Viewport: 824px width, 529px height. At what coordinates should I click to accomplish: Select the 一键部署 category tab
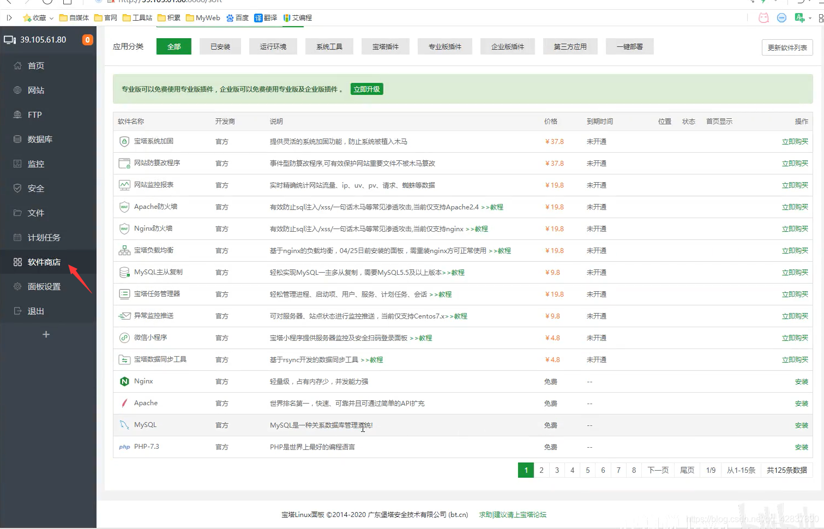[x=630, y=46]
